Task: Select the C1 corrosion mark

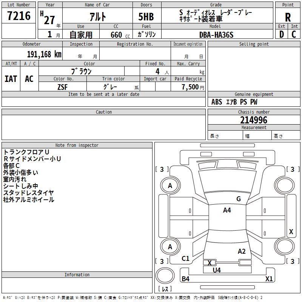Action: (185, 259)
